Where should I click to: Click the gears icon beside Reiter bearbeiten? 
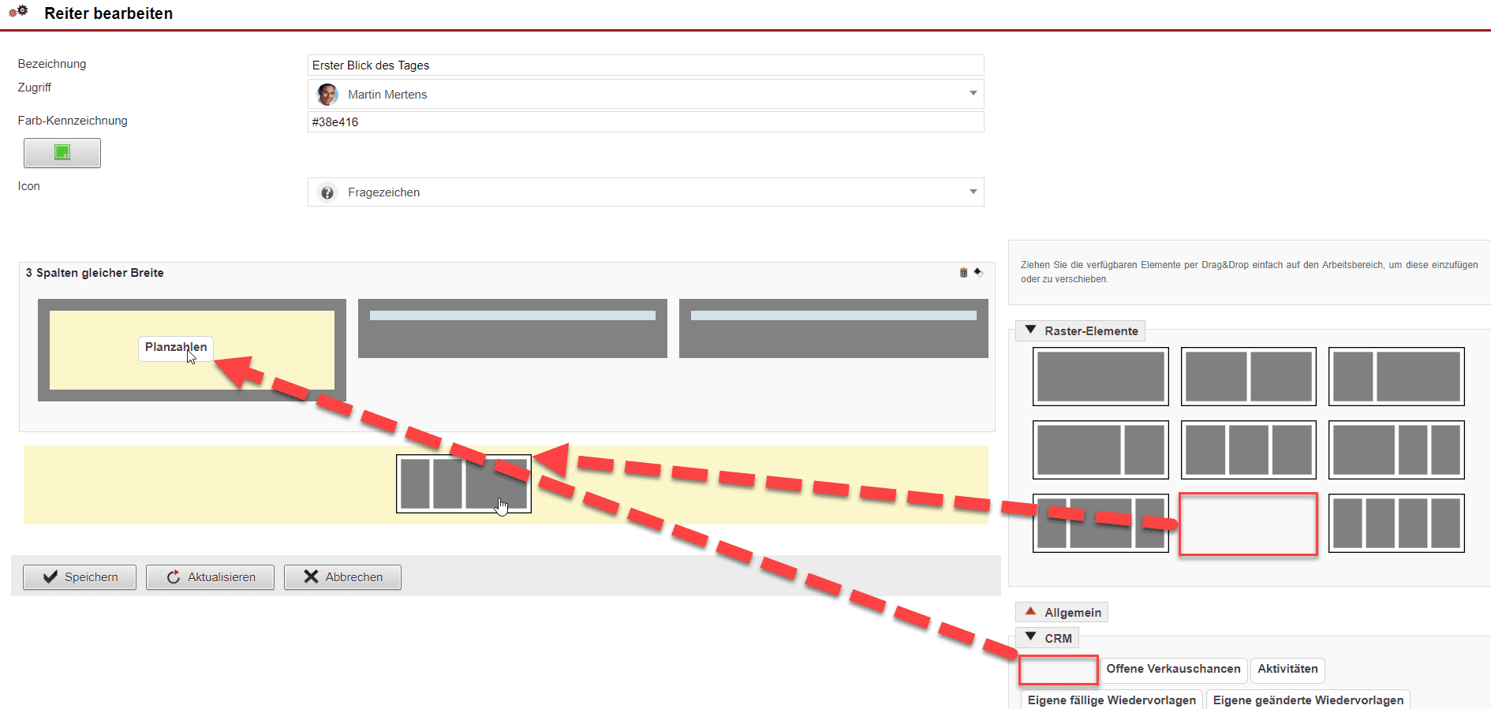[x=18, y=12]
